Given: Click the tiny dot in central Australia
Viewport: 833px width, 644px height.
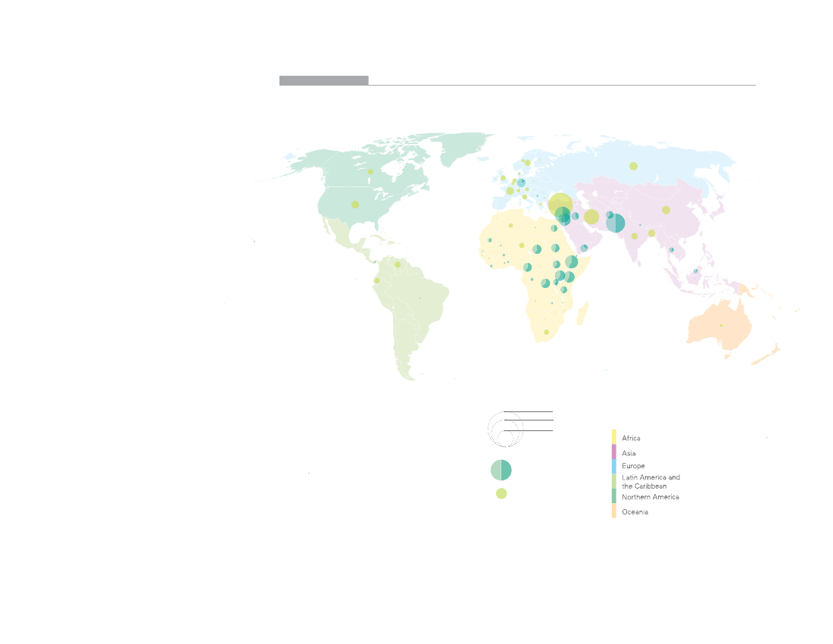Looking at the screenshot, I should [721, 325].
